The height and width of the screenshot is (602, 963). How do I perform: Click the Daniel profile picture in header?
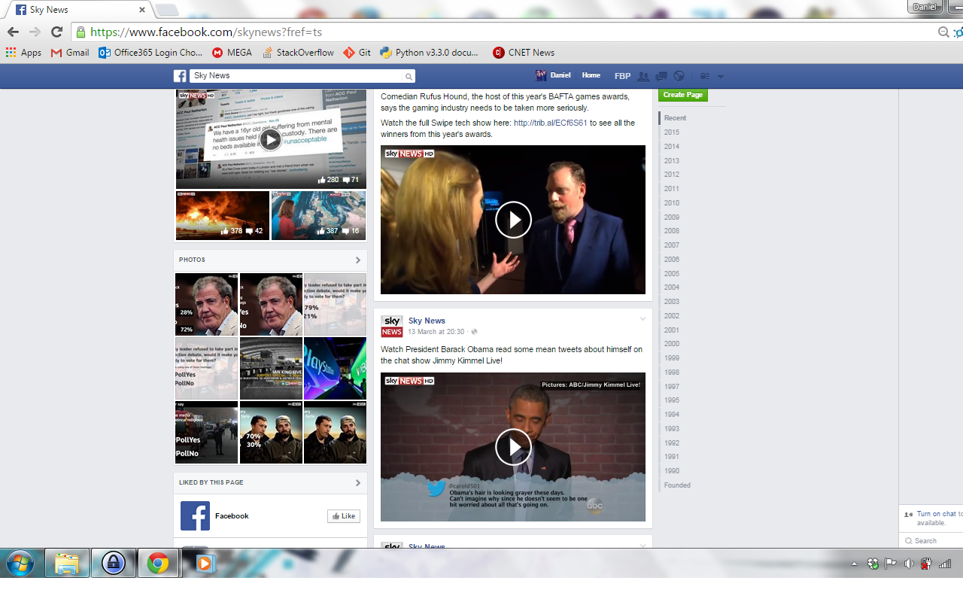(x=541, y=75)
